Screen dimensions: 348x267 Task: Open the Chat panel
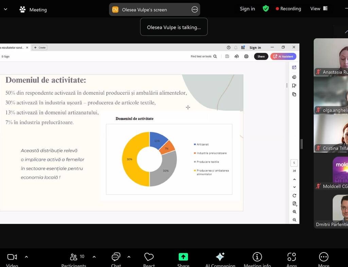point(116,257)
